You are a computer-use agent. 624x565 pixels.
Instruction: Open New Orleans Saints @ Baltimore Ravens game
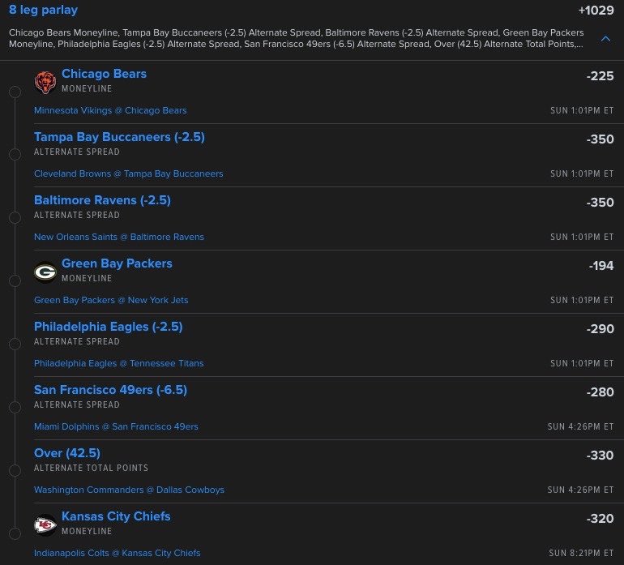coord(119,237)
